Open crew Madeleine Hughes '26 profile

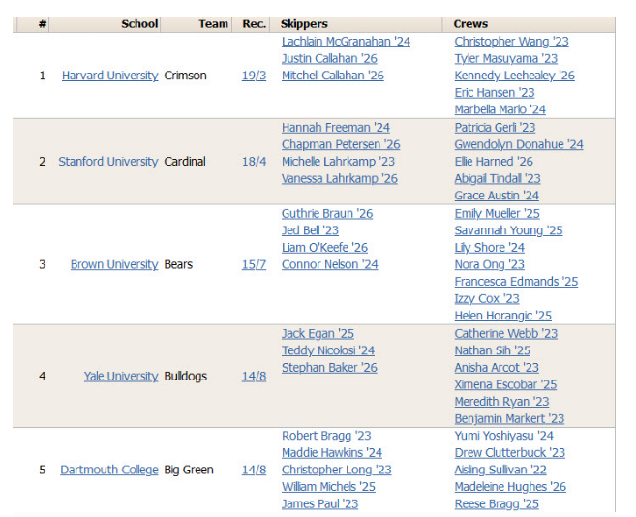510,487
